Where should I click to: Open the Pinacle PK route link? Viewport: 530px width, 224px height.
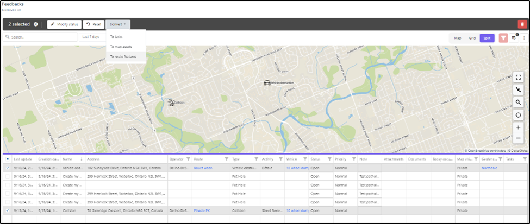click(202, 210)
